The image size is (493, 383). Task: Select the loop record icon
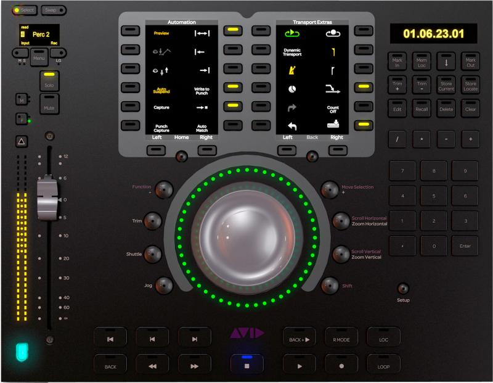tap(333, 33)
